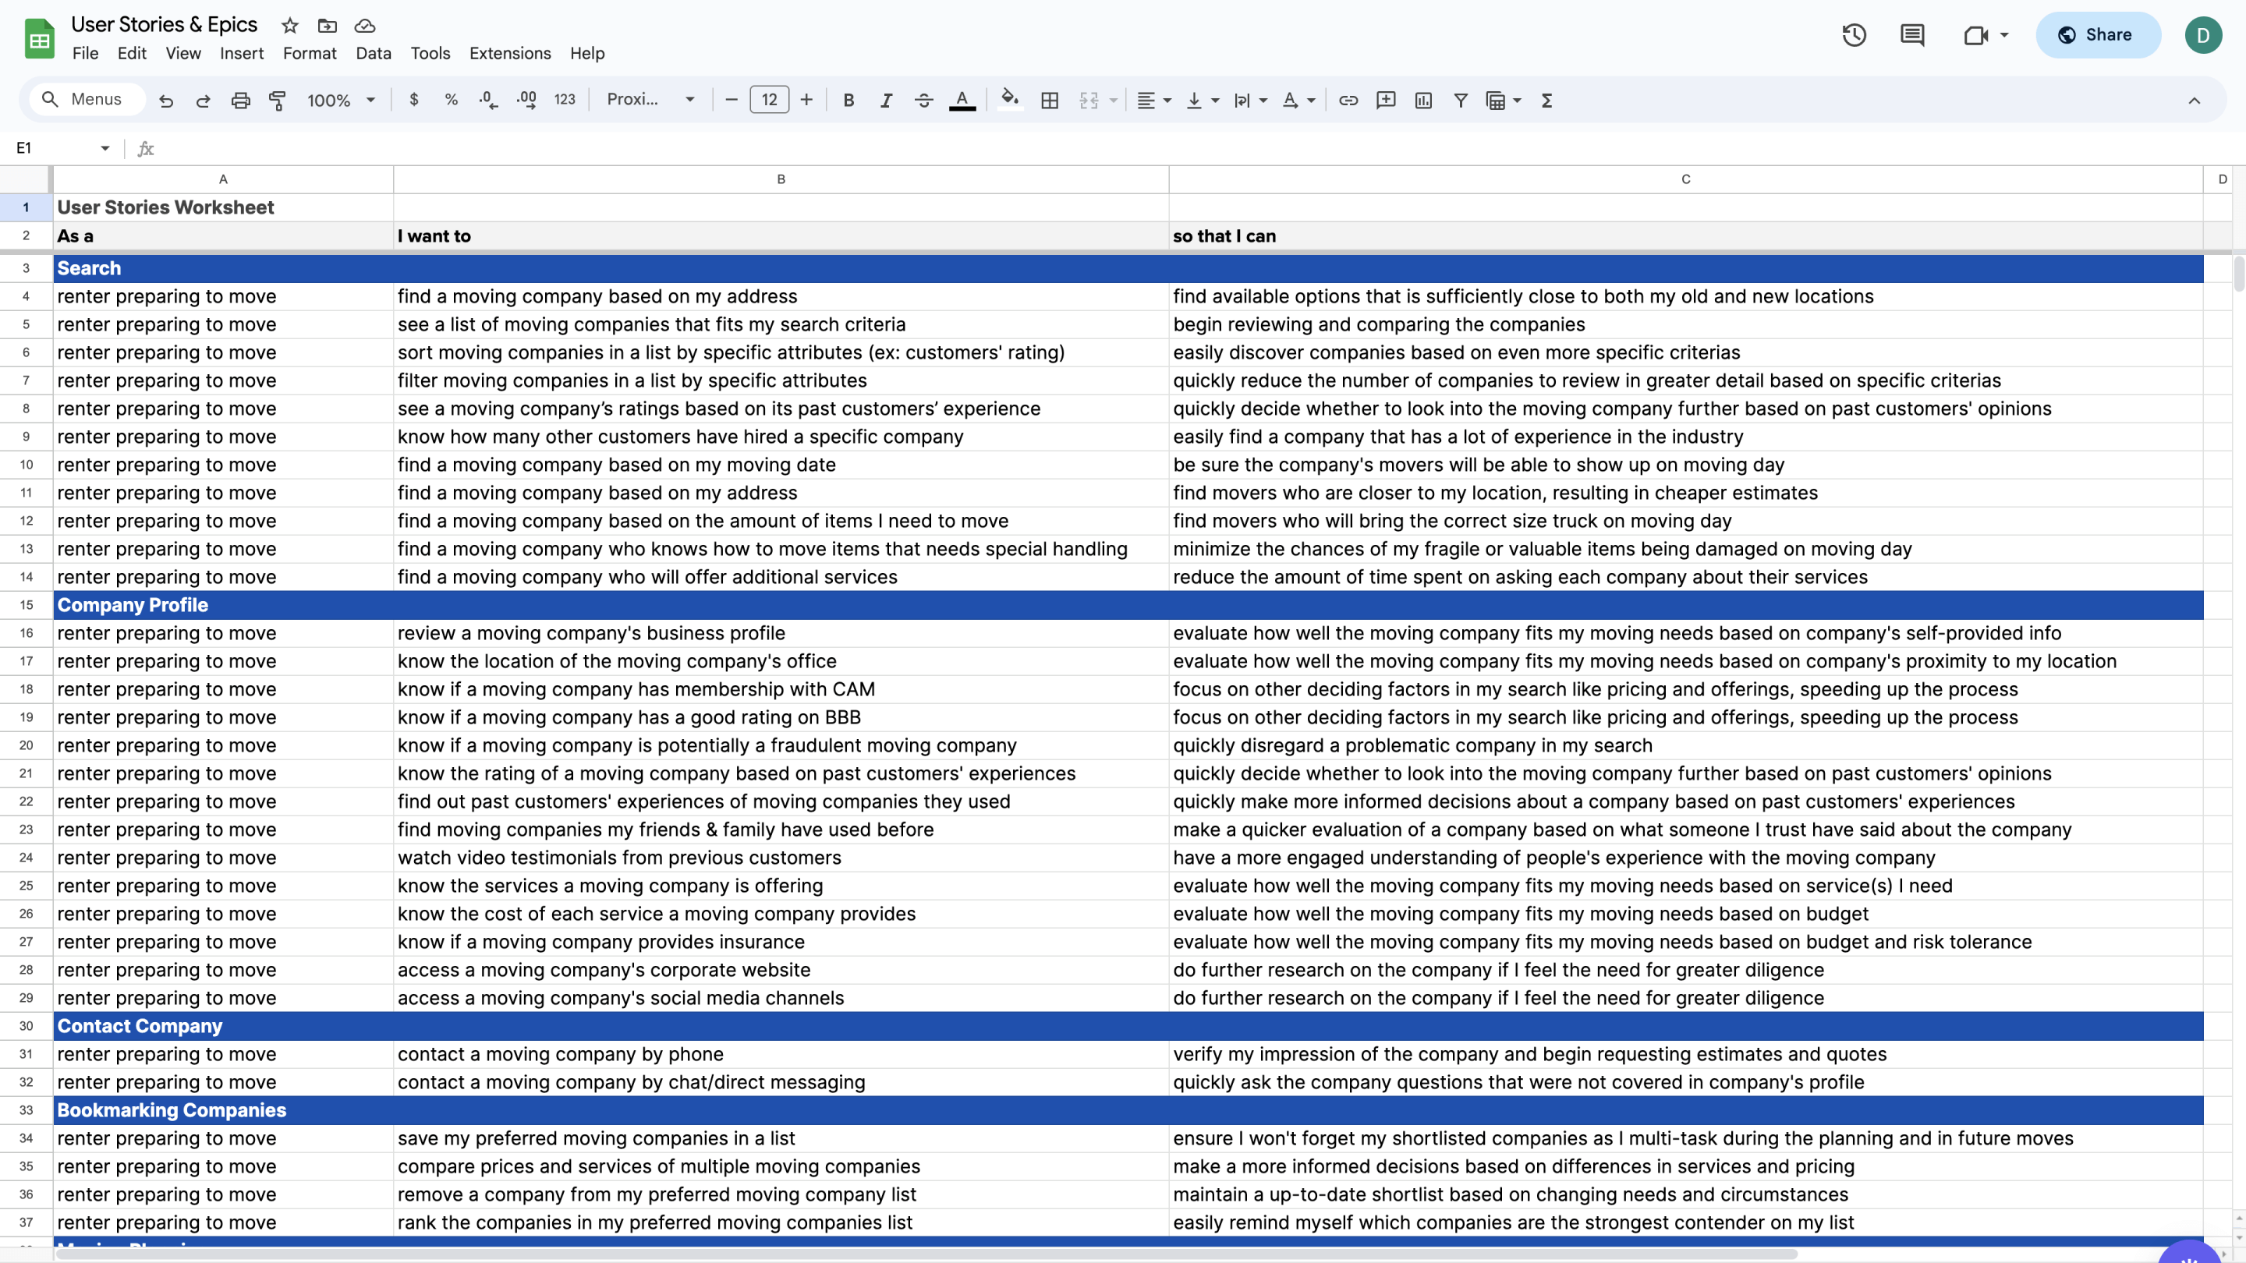This screenshot has width=2246, height=1263.
Task: Open the Insert menu
Action: pyautogui.click(x=242, y=53)
